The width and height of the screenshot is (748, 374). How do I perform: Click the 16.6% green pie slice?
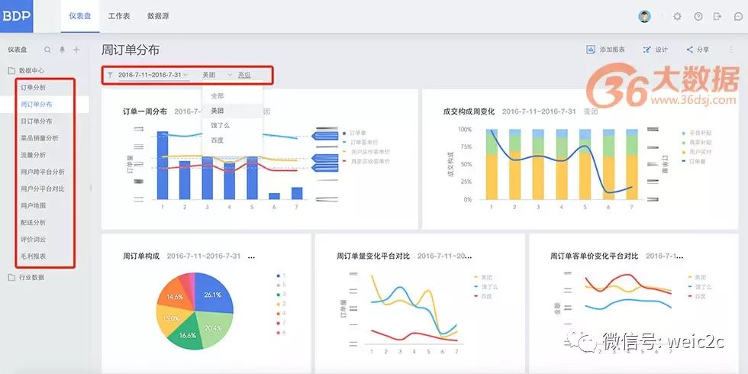click(x=189, y=334)
